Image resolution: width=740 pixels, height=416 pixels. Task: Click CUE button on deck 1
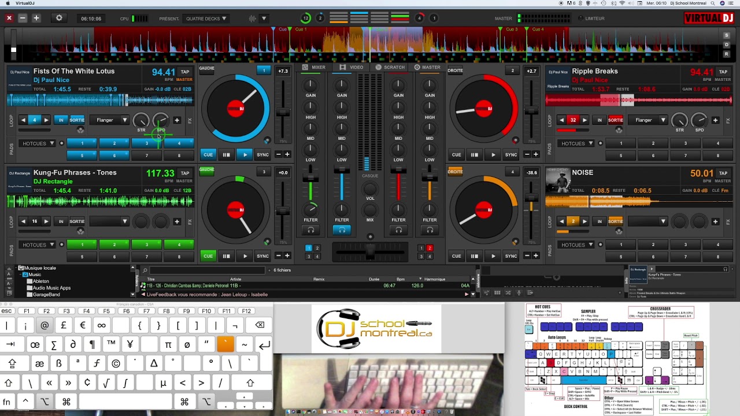pyautogui.click(x=208, y=155)
